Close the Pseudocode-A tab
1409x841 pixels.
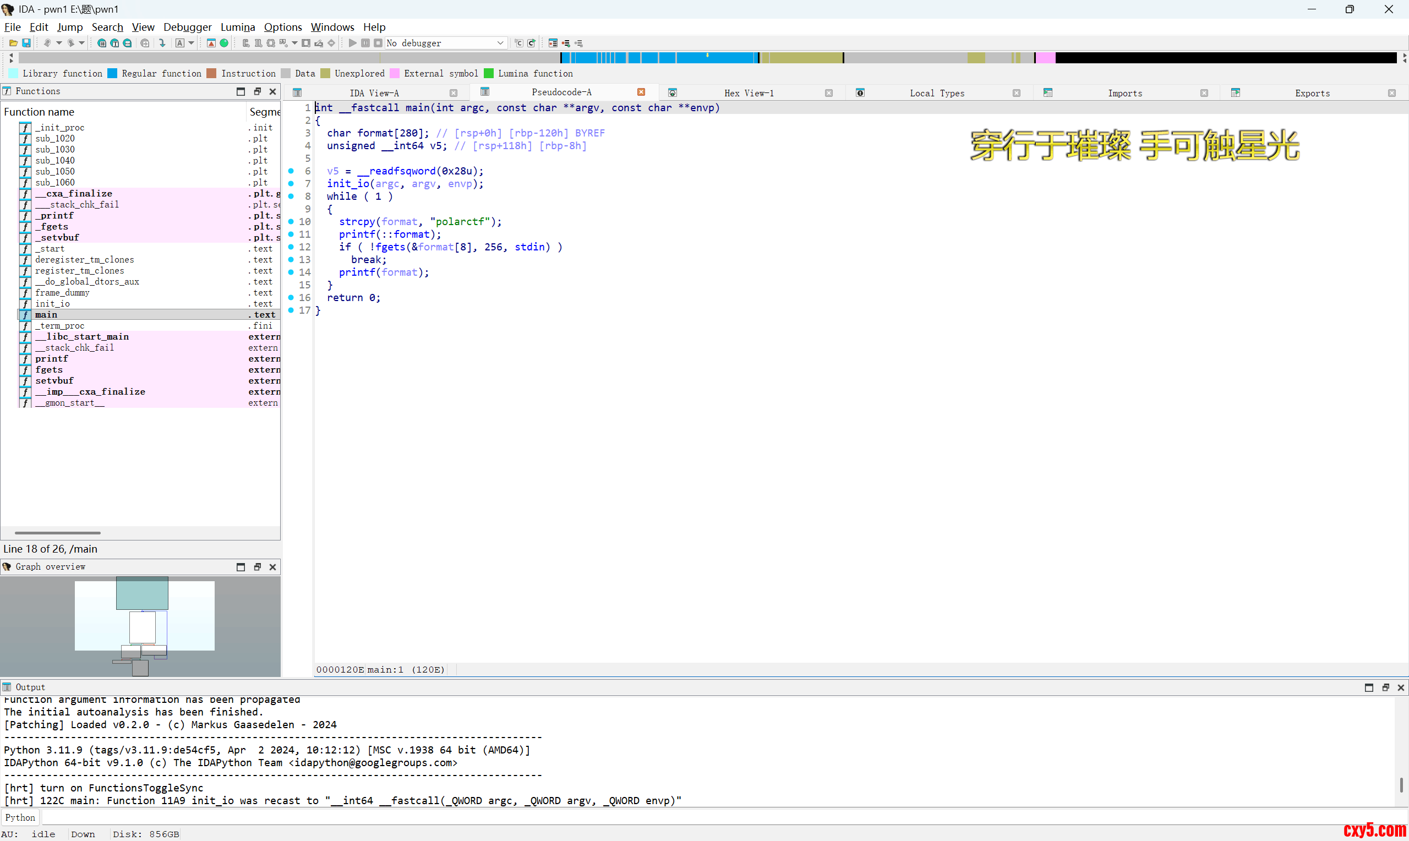(x=641, y=92)
